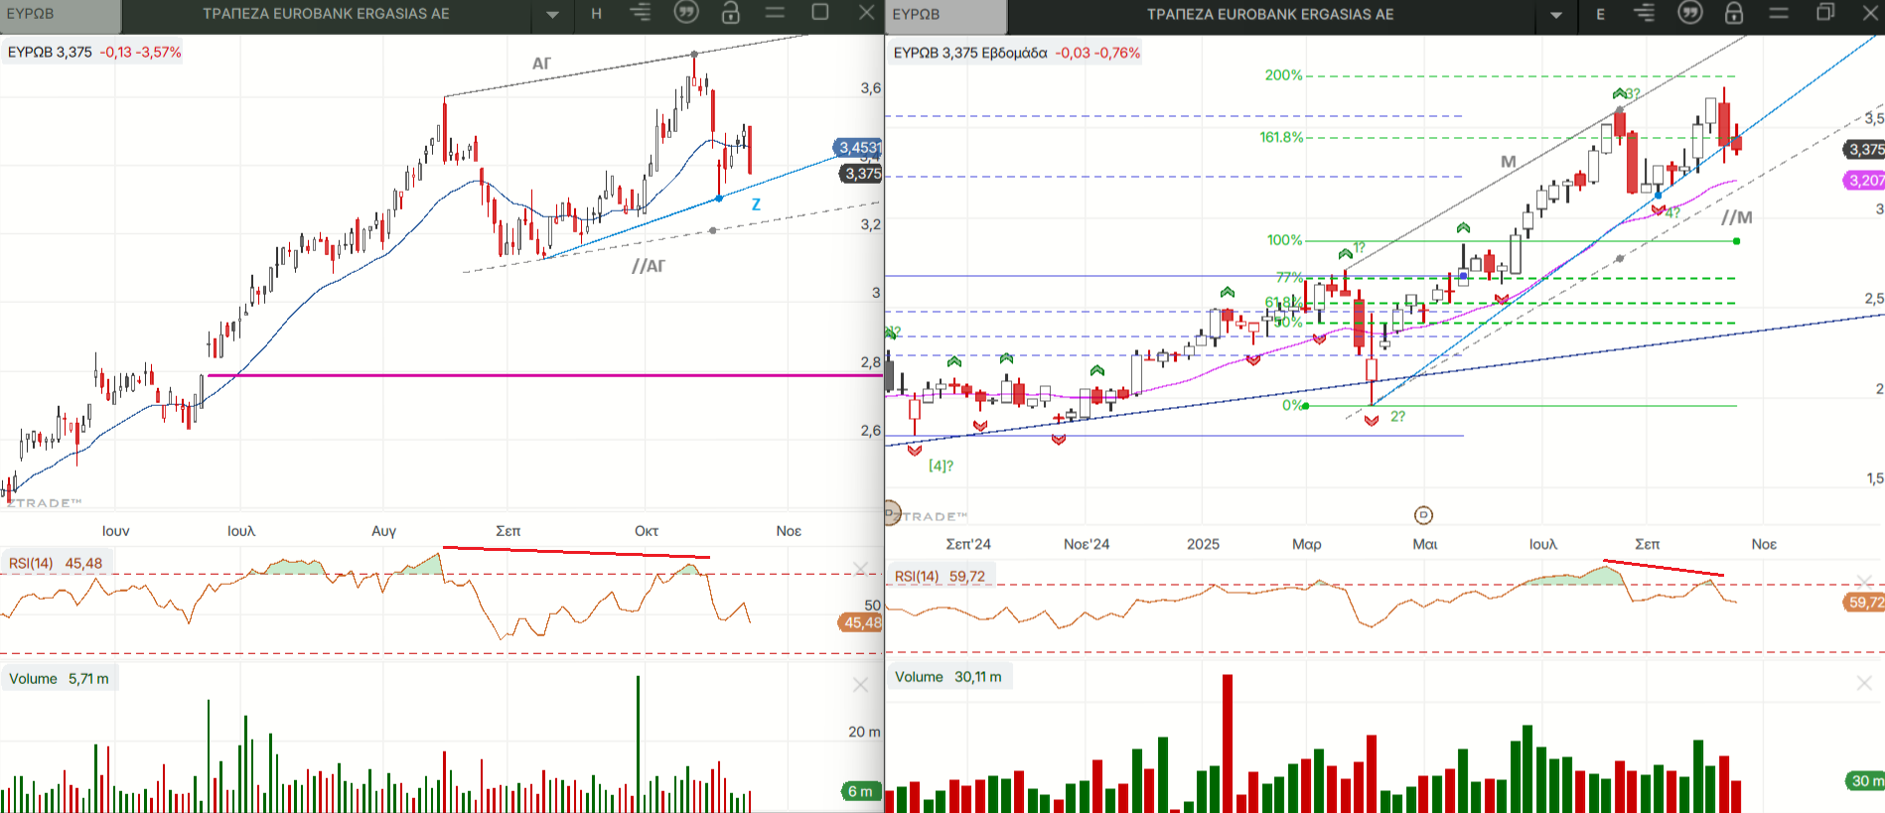
Task: Close the Volume panel in right chart
Action: [x=1864, y=683]
